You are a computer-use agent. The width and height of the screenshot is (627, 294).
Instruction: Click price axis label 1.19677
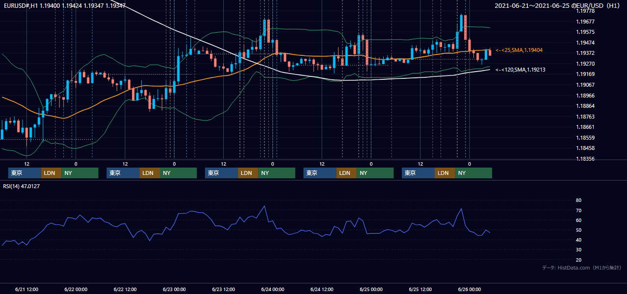coord(585,22)
